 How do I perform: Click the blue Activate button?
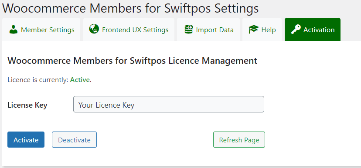click(x=26, y=140)
